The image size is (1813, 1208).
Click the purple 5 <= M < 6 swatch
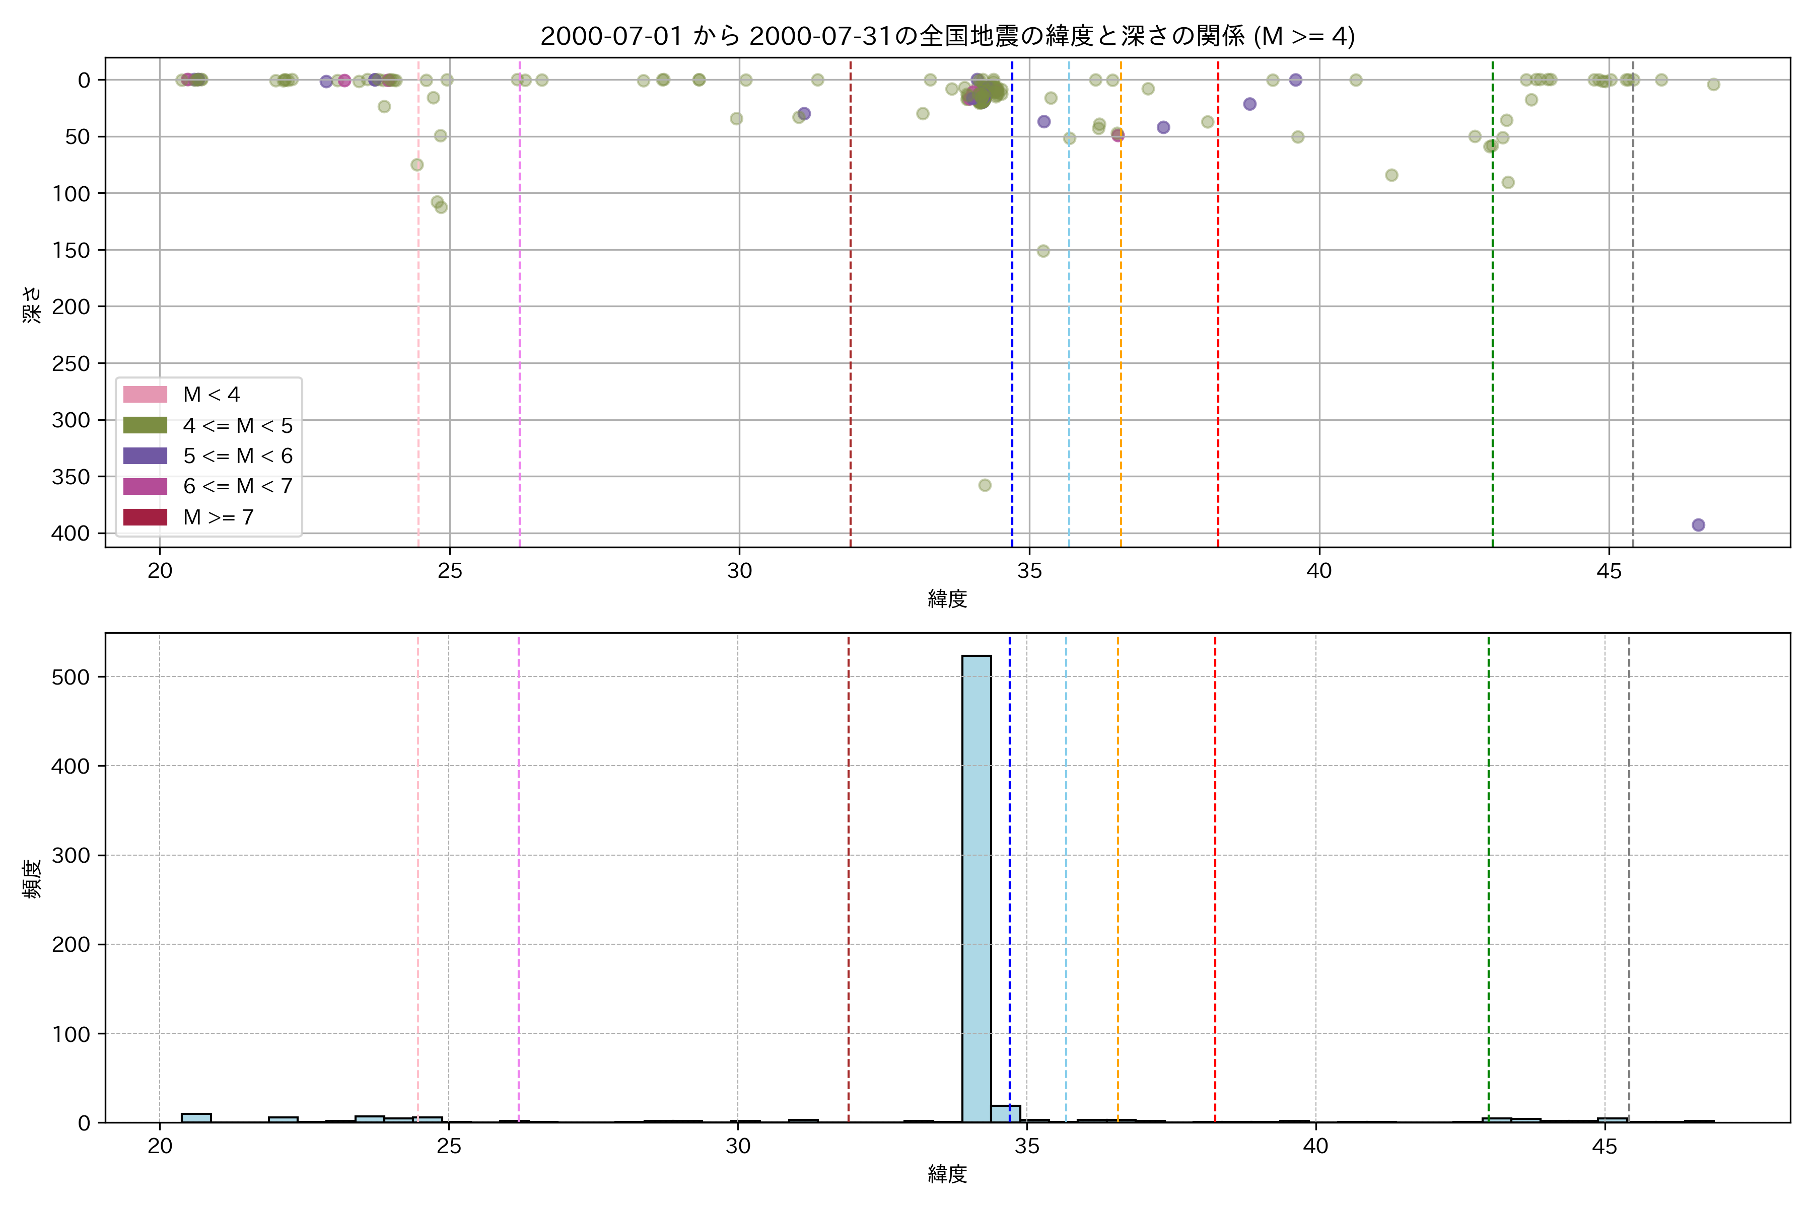[145, 456]
